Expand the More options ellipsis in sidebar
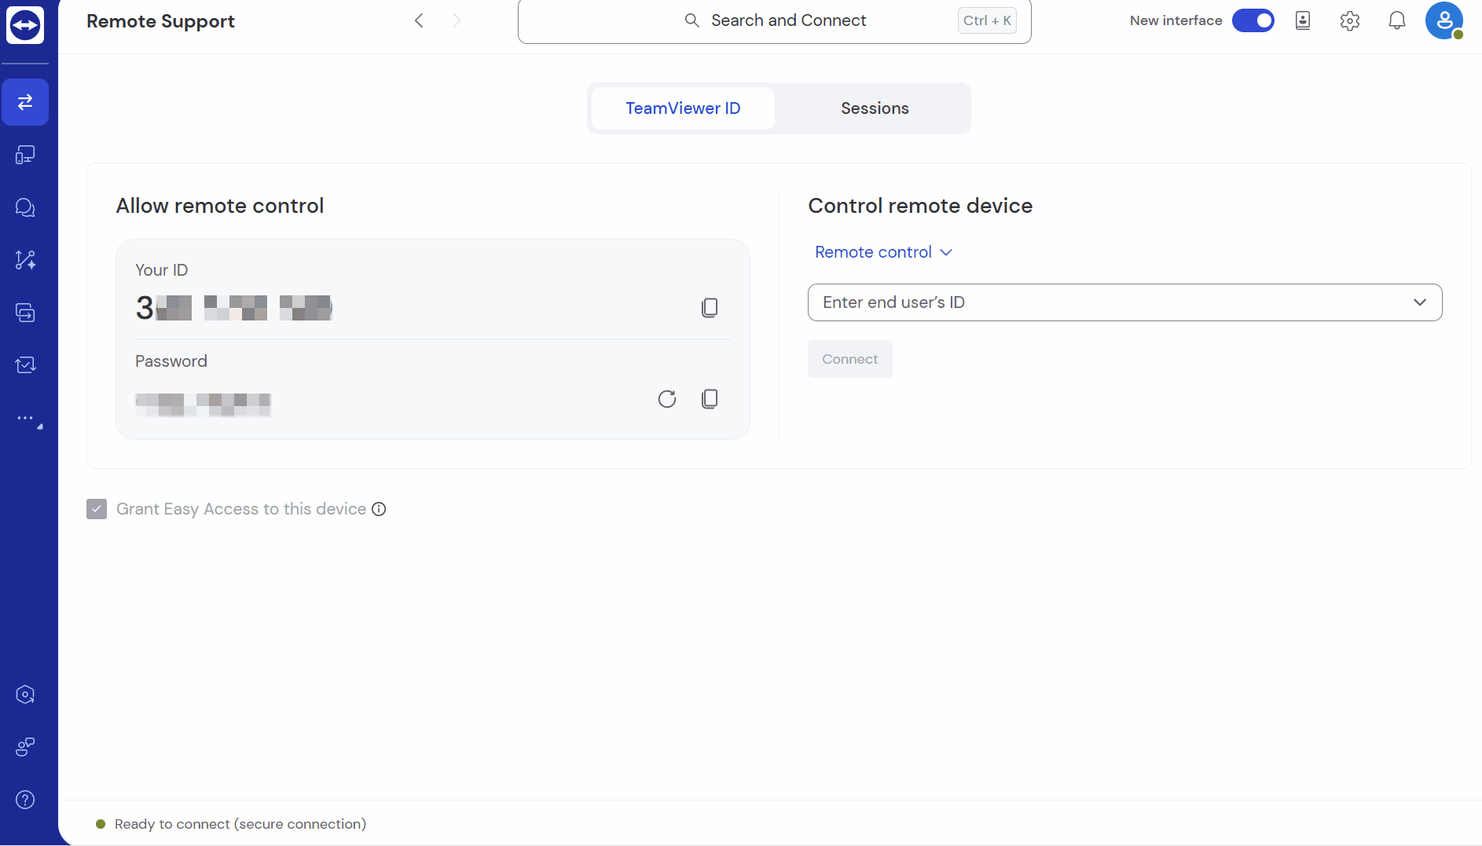Image resolution: width=1482 pixels, height=846 pixels. [29, 420]
